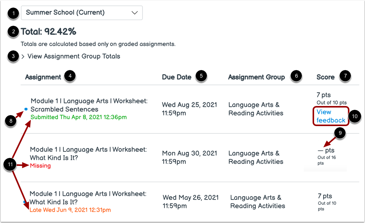The image size is (365, 223).
Task: Click the orange Late Wed Jun 9 label
Action: point(70,209)
